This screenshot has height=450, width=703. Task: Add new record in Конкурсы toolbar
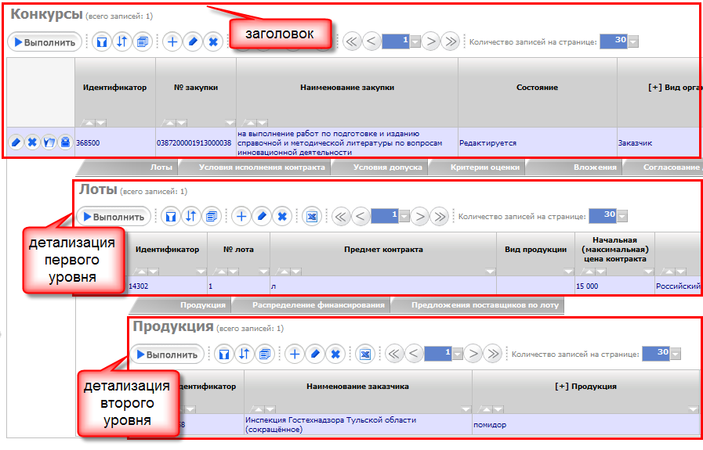172,41
